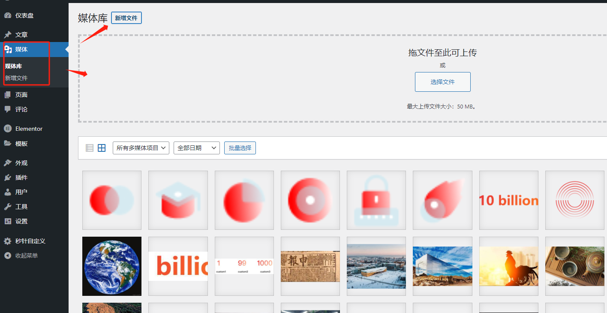
Task: Open the 外观 menu item
Action: tap(34, 163)
